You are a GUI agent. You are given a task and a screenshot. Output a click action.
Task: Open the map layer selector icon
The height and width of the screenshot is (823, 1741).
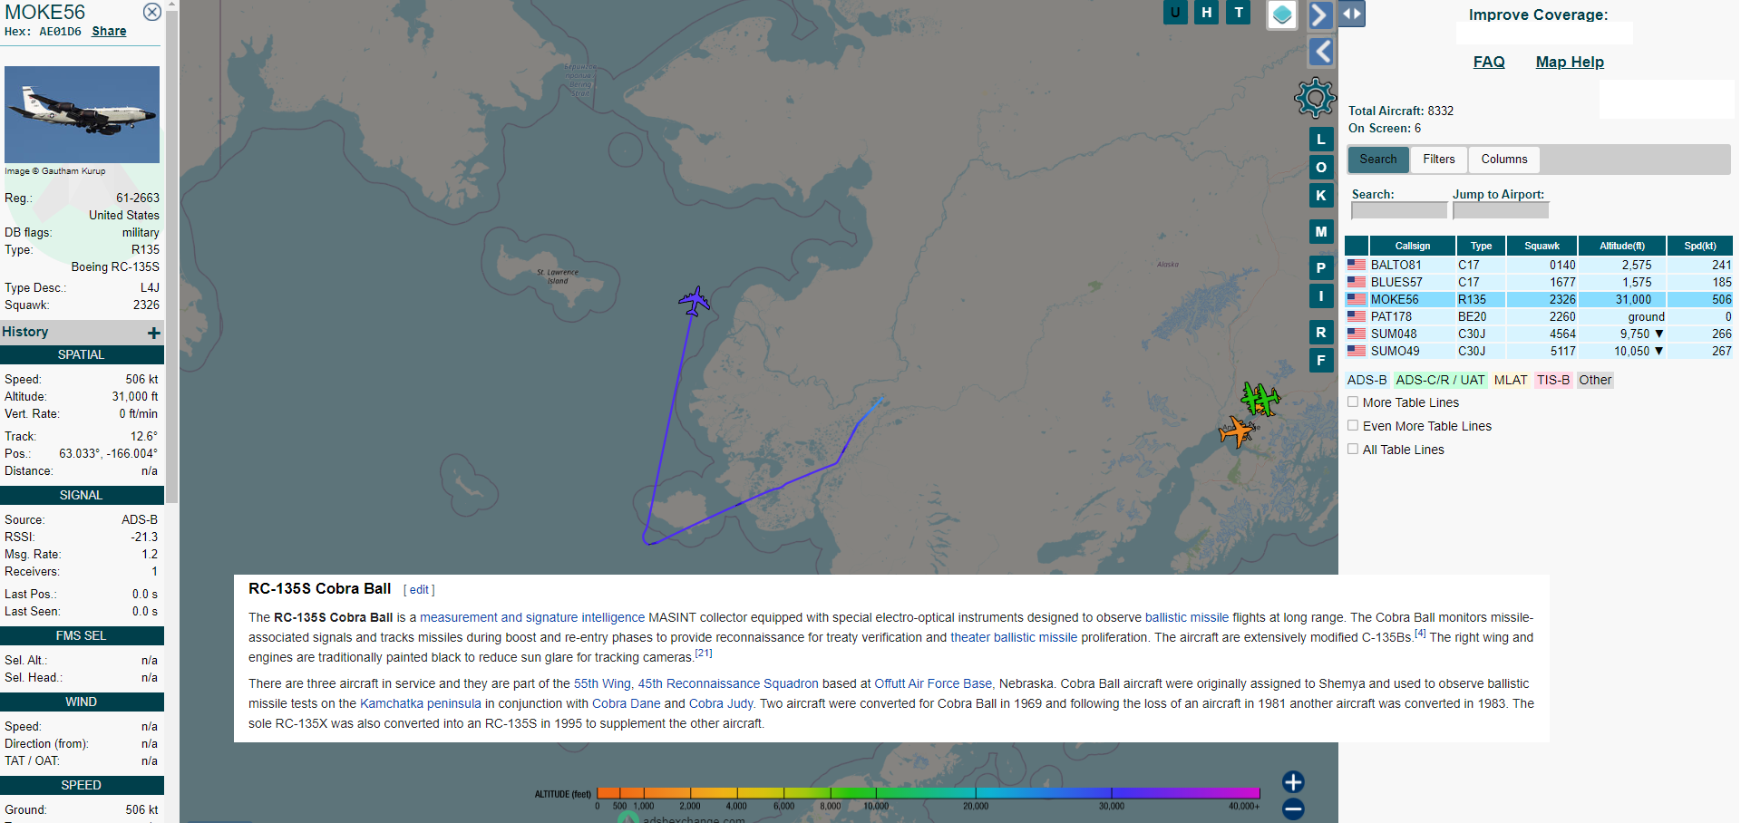tap(1281, 15)
